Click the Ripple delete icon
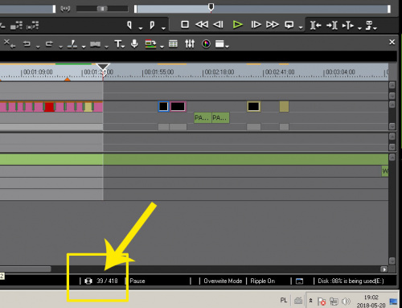The height and width of the screenshot is (308, 402). coord(10,43)
